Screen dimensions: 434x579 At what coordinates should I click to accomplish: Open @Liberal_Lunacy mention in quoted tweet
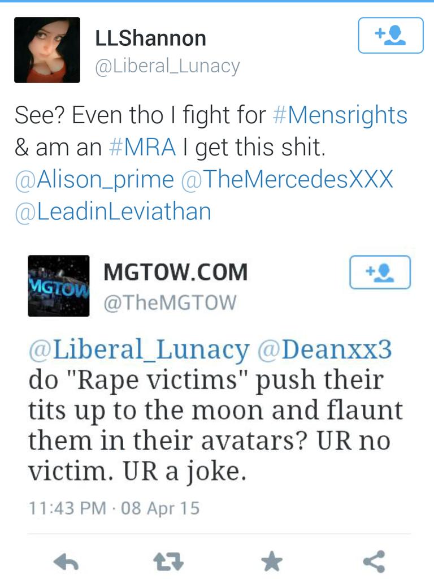coord(139,349)
